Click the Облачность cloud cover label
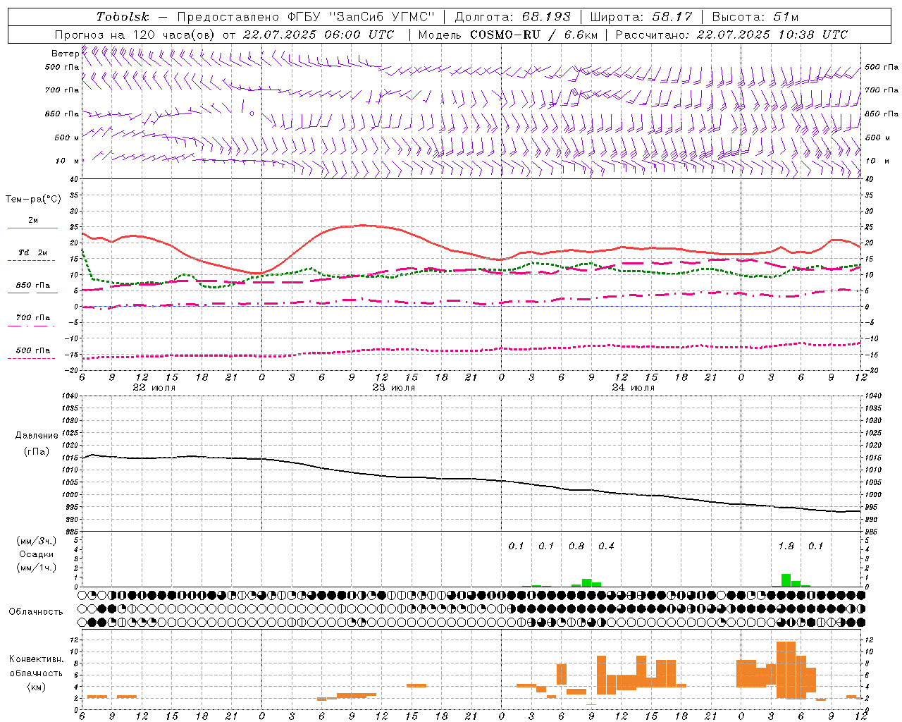 click(x=36, y=612)
